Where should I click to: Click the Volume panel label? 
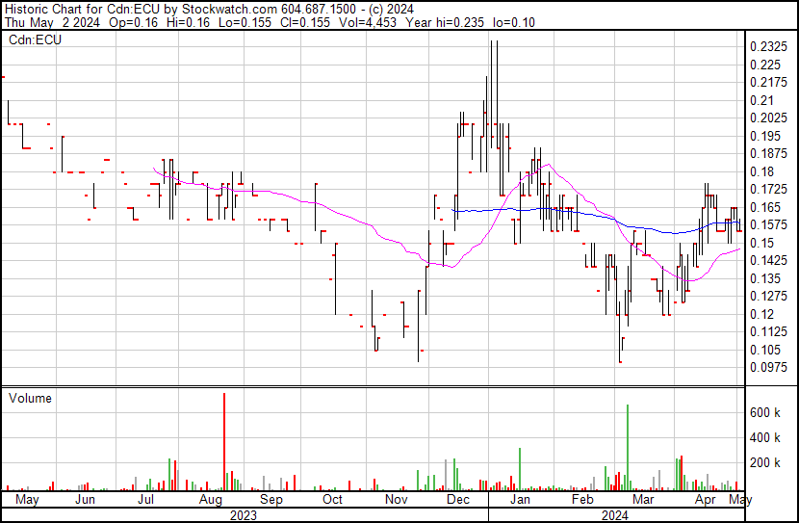point(30,398)
